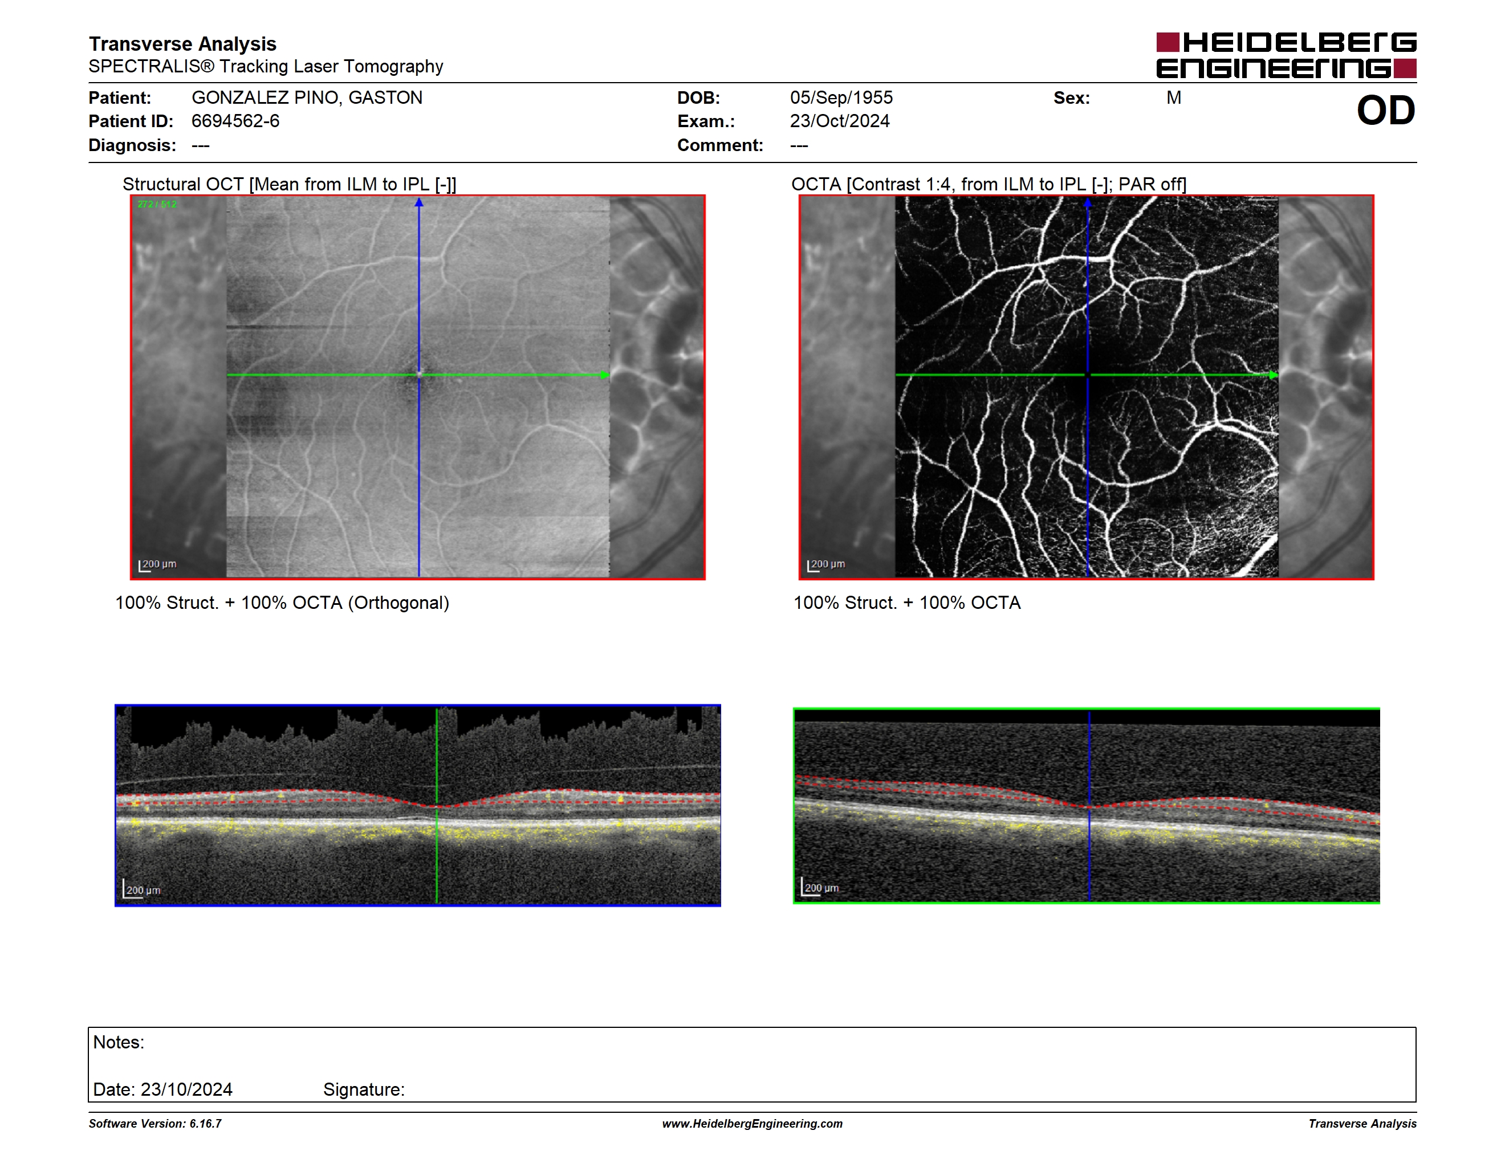Click the 'Signature:' field
Image resolution: width=1505 pixels, height=1163 pixels.
click(364, 1090)
